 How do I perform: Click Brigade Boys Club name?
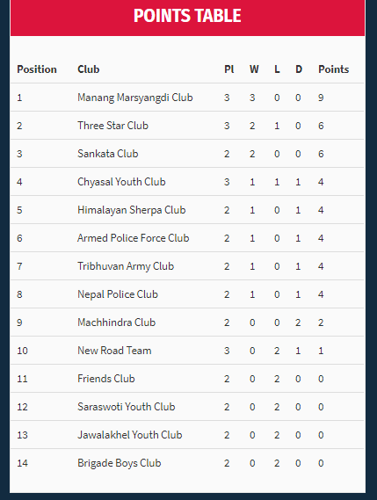[x=120, y=463]
